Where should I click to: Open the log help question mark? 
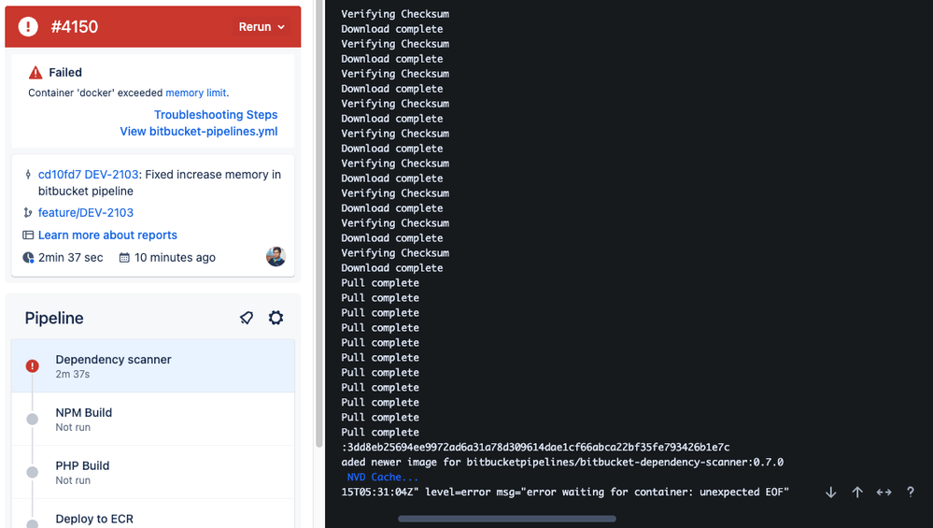click(911, 492)
